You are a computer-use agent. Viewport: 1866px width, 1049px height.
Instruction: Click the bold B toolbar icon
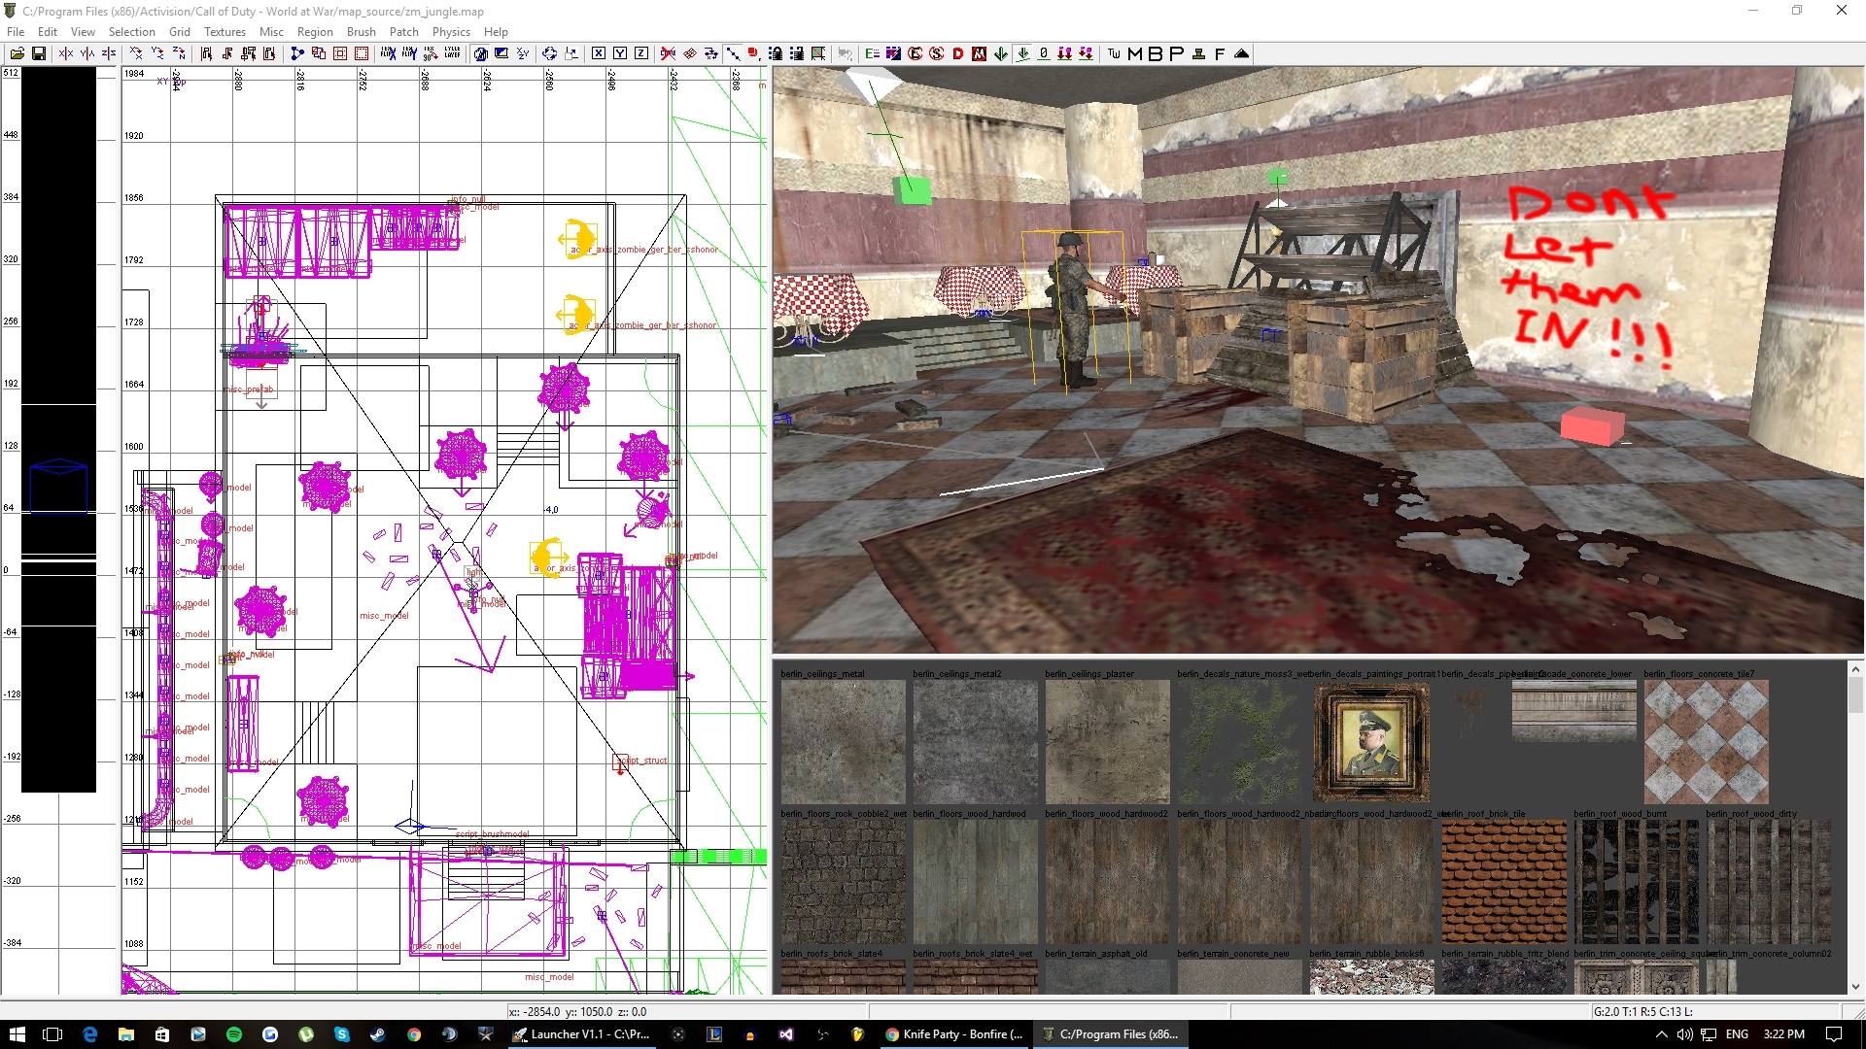[1156, 53]
